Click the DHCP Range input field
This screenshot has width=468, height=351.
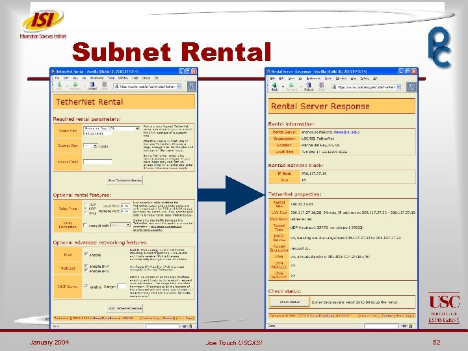(122, 286)
